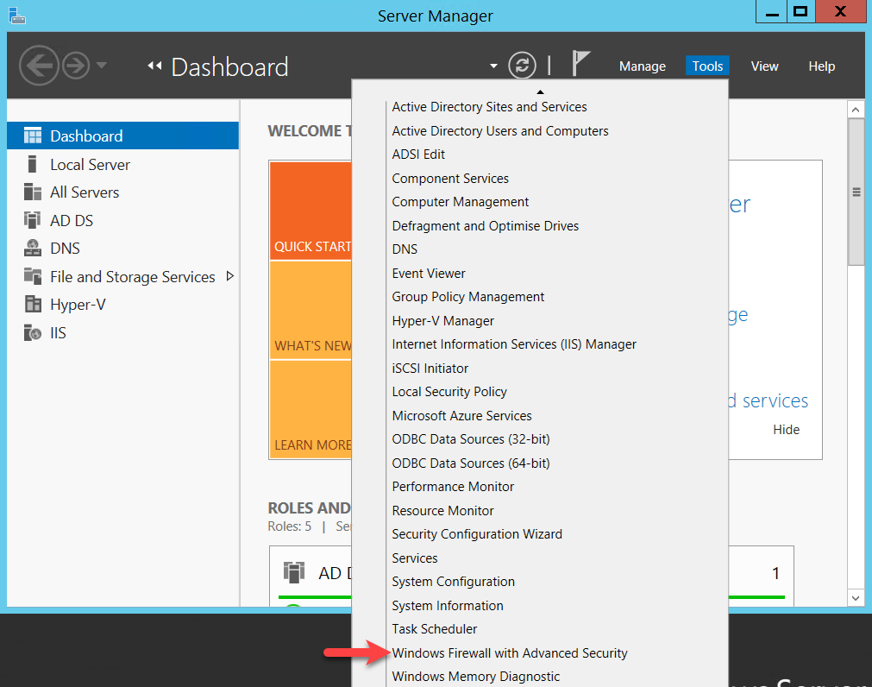The image size is (872, 687).
Task: Click the Hide link in welcome panel
Action: [x=786, y=430]
